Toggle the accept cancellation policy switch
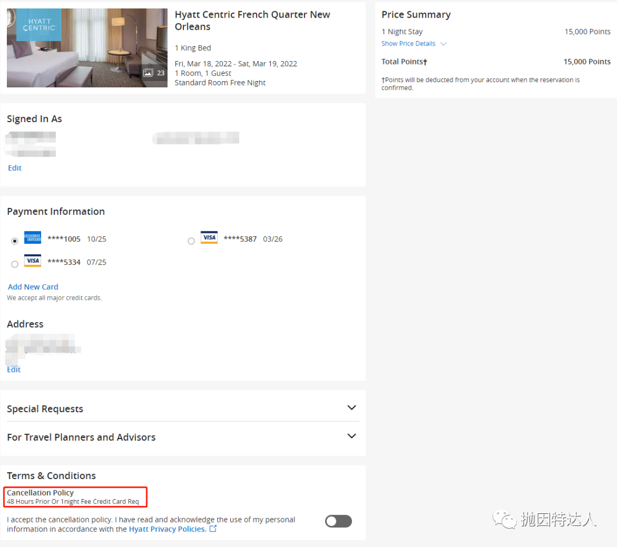The image size is (617, 547). click(338, 521)
